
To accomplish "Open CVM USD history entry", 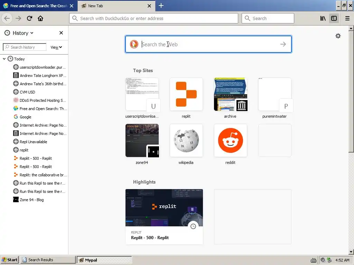I will [x=24, y=92].
